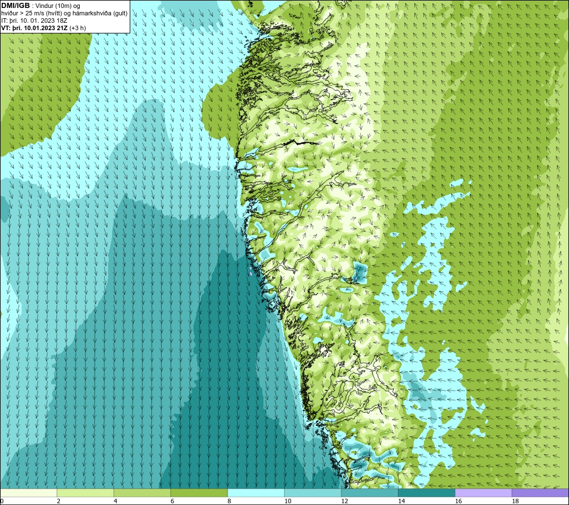Click the legend label '14'
569x505 pixels.
pyautogui.click(x=401, y=502)
